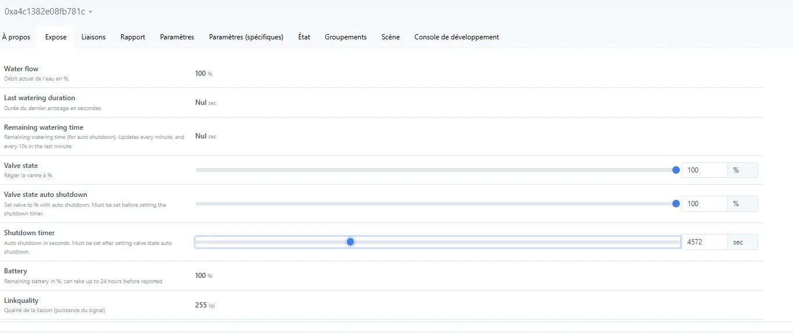
Task: Select the Expose tab
Action: (56, 37)
